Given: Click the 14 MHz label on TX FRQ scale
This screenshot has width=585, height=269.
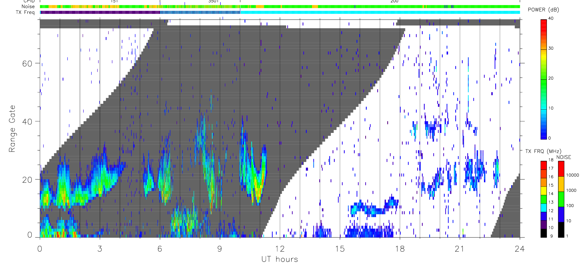Looking at the screenshot, I should [x=551, y=194].
